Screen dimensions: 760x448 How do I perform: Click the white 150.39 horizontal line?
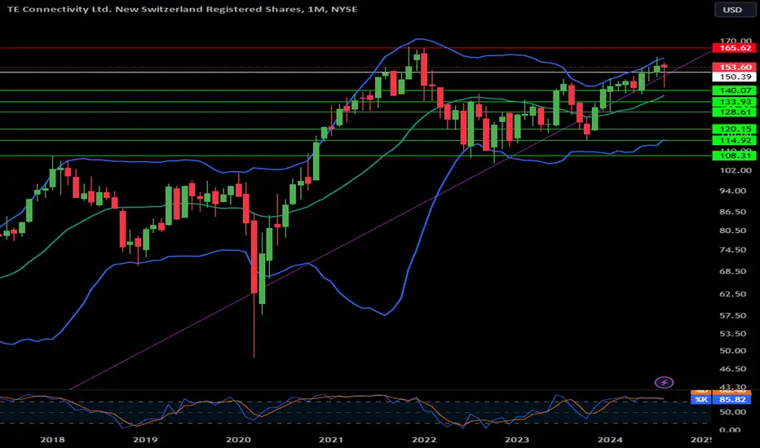click(356, 72)
